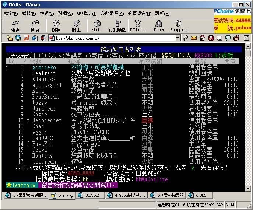Image resolution: width=253 pixels, height=210 pixels.
Task: Open the 行動樂園 toolbar shortcut
Action: [117, 26]
